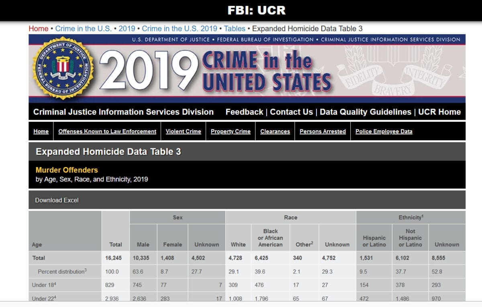Open Criminal Justice Information Services Division link

pos(123,112)
